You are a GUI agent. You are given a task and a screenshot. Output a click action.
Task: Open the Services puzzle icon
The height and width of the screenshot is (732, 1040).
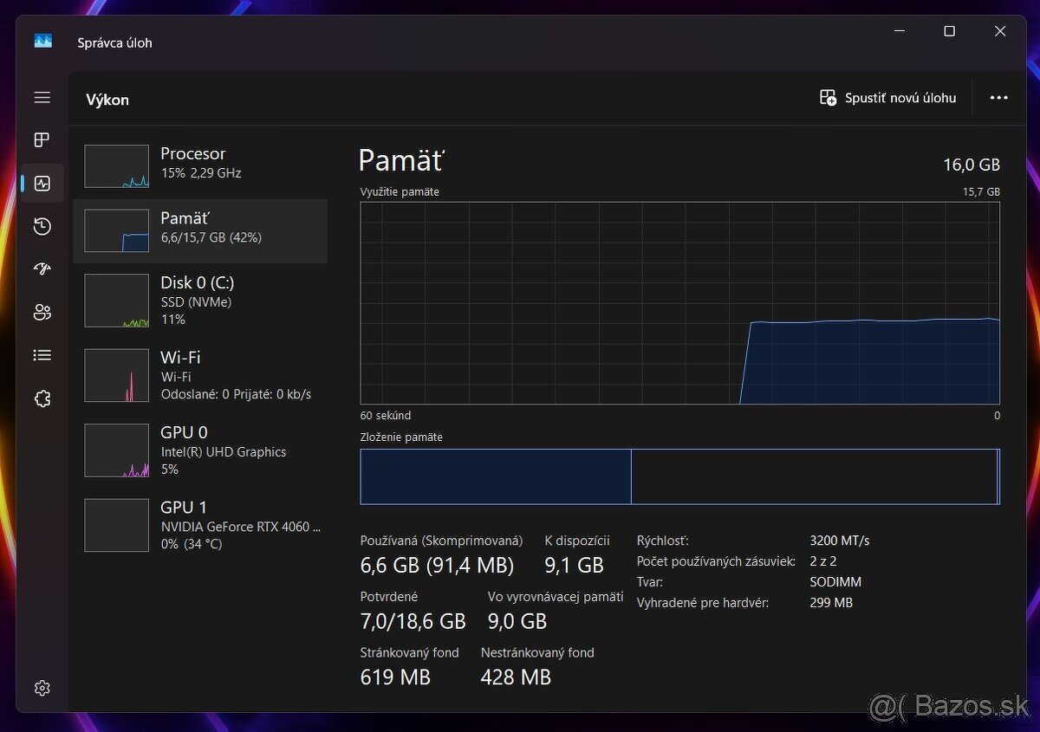[x=42, y=398]
